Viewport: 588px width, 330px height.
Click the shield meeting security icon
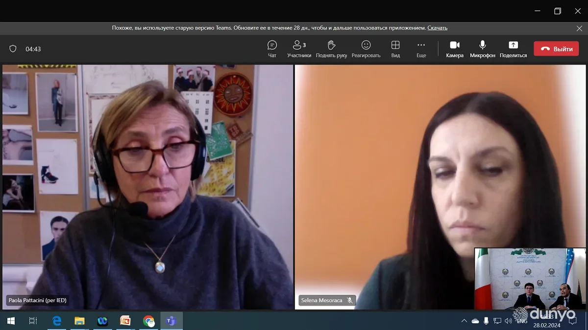pos(13,49)
